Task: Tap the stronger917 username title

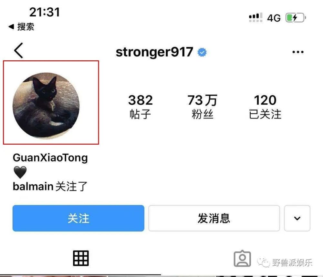Action: [x=154, y=52]
